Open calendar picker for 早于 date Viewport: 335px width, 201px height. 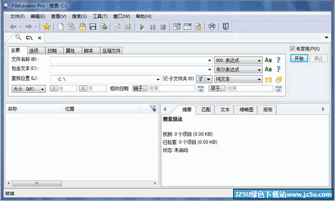[x=278, y=89]
